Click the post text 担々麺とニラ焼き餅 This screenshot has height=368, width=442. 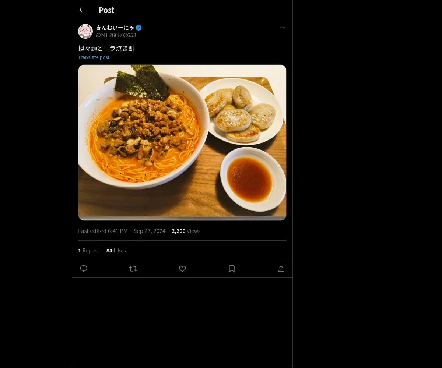pos(106,48)
